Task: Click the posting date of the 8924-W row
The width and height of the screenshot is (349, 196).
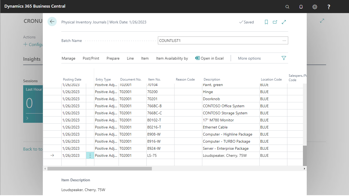Action: [74, 148]
